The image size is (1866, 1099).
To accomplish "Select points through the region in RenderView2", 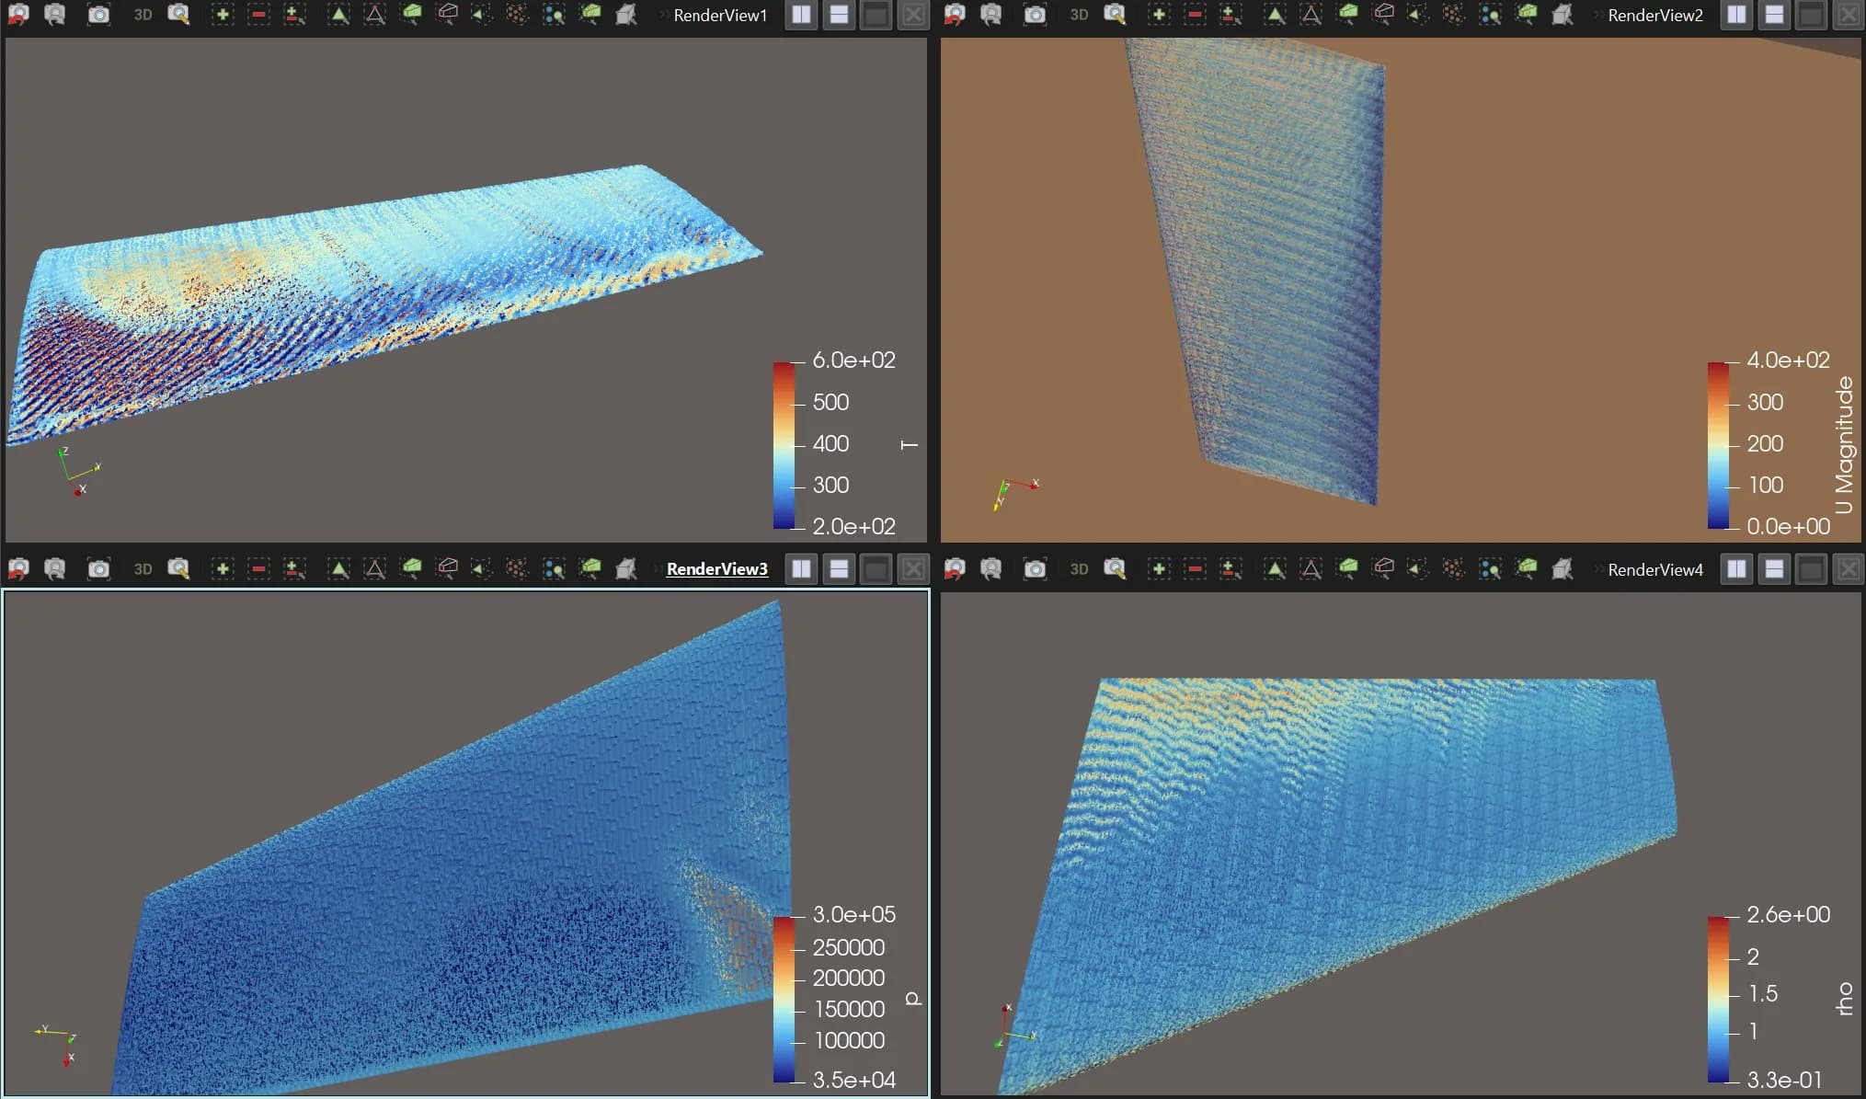I will [1386, 15].
